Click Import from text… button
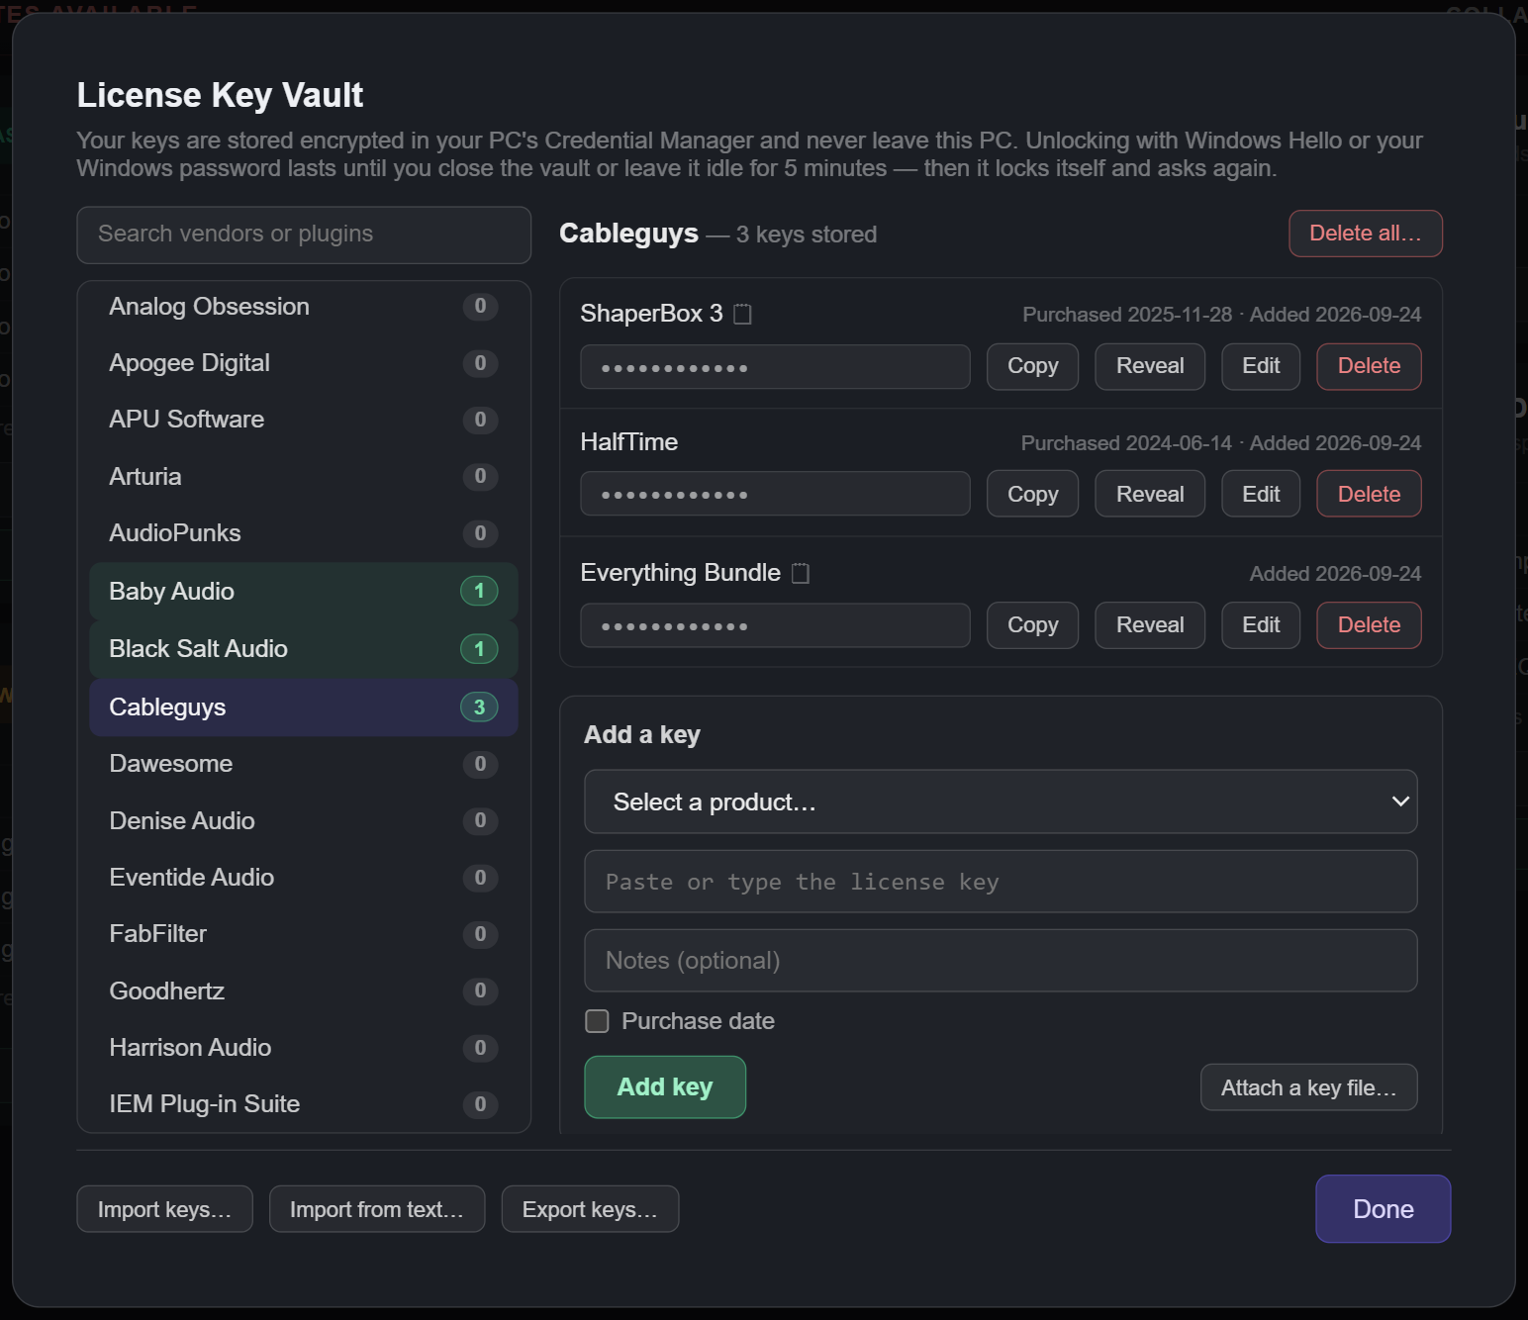The image size is (1528, 1320). tap(377, 1209)
